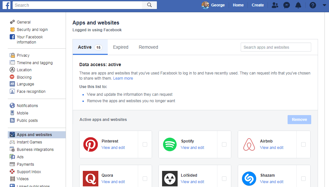Open Friend Requests icon
This screenshot has height=187, width=329.
point(275,5)
